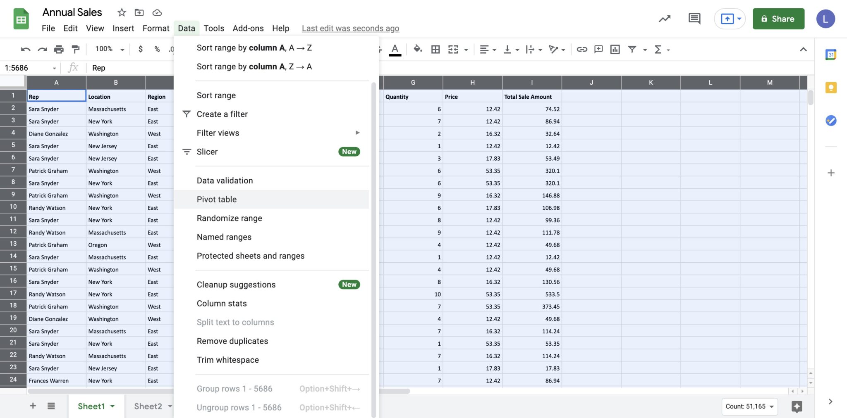847x418 pixels.
Task: Open the Tasks side panel icon
Action: point(831,121)
